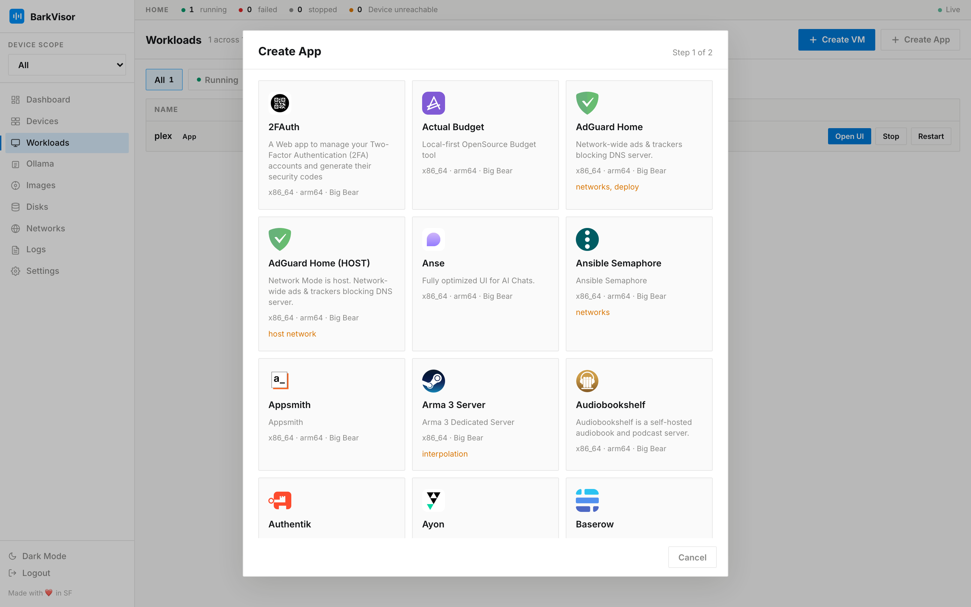Click the HOME breadcrumb label
Viewport: 971px width, 607px height.
[x=157, y=10]
